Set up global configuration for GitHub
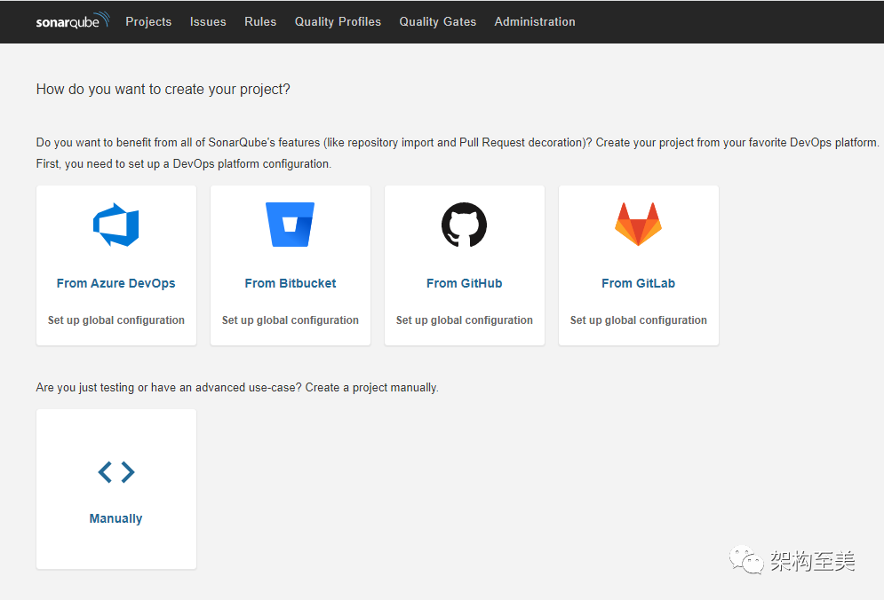The image size is (884, 600). [x=465, y=320]
